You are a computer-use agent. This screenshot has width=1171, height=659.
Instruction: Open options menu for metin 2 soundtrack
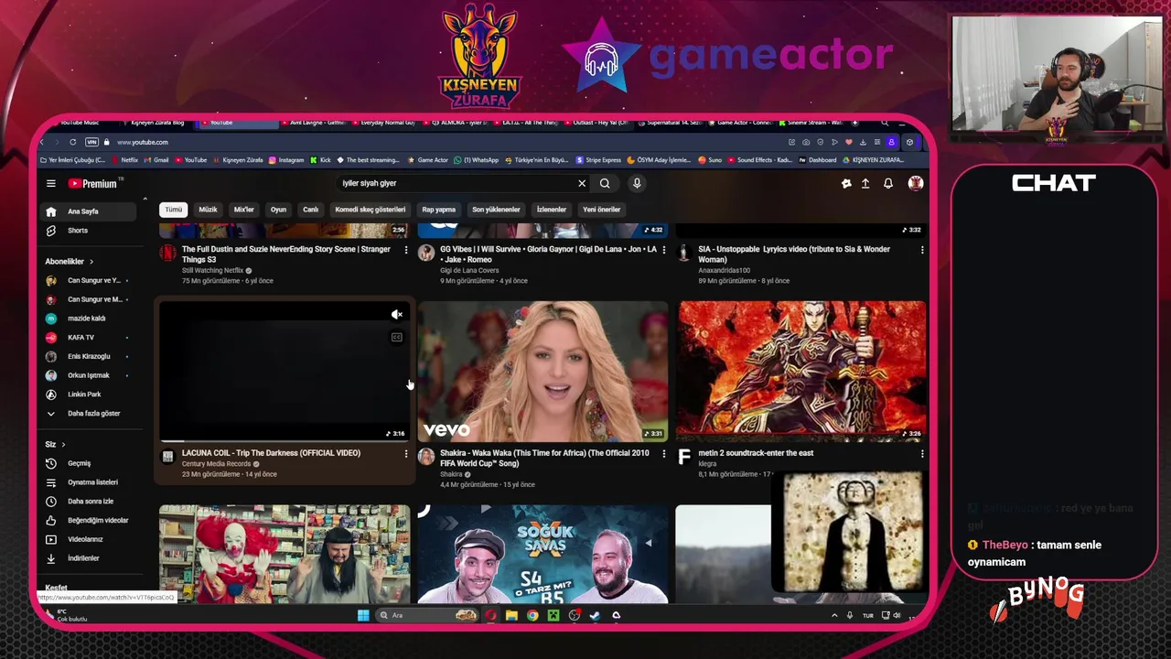point(922,454)
